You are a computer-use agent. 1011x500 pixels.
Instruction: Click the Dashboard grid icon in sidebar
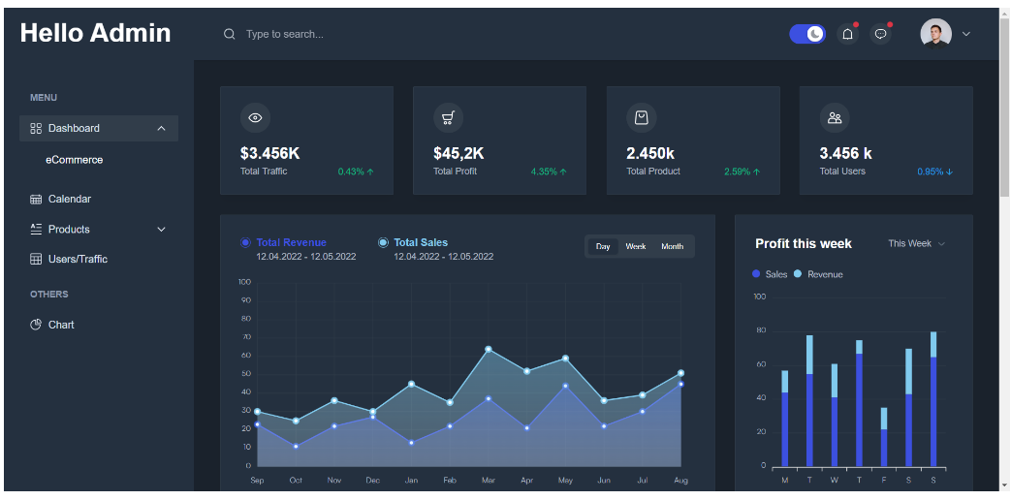point(36,128)
